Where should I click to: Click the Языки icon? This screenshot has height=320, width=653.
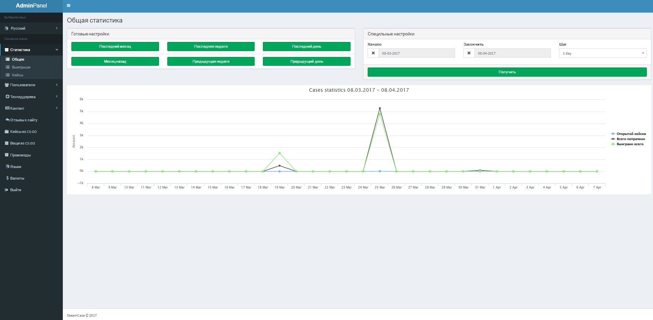(7, 167)
